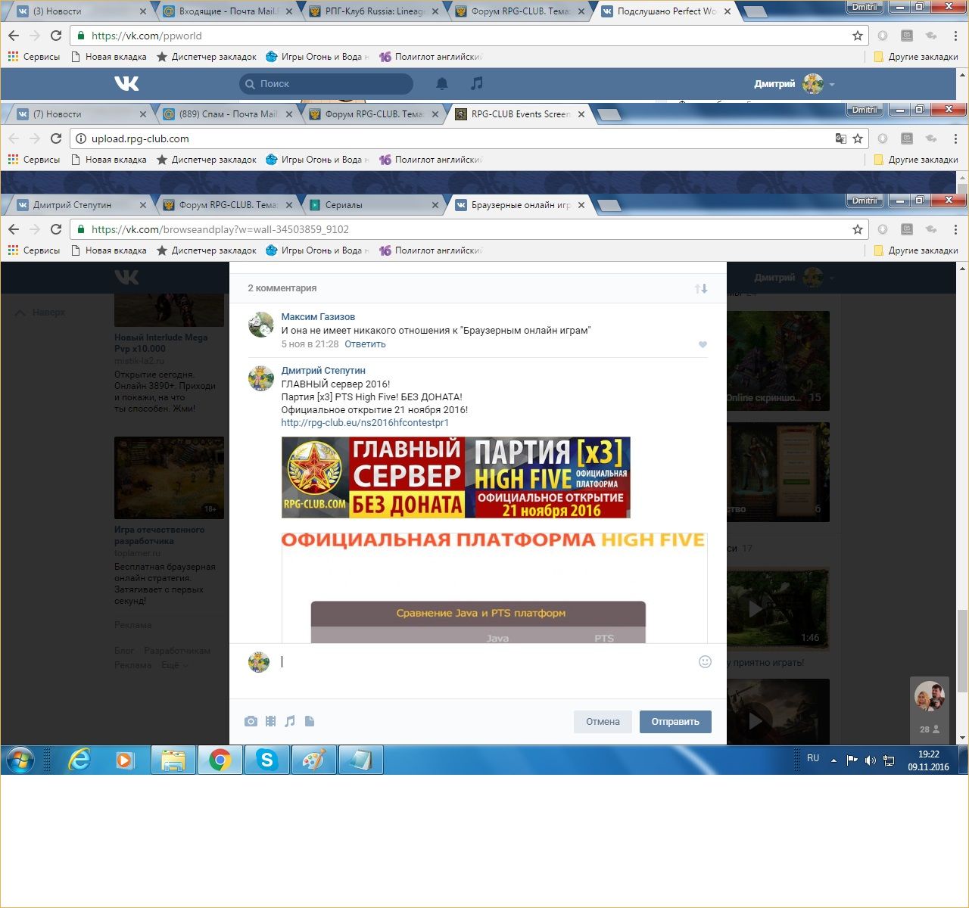The width and height of the screenshot is (969, 908).
Task: Open Другие закладки folder in upload.rpg-club.com window
Action: pos(916,160)
